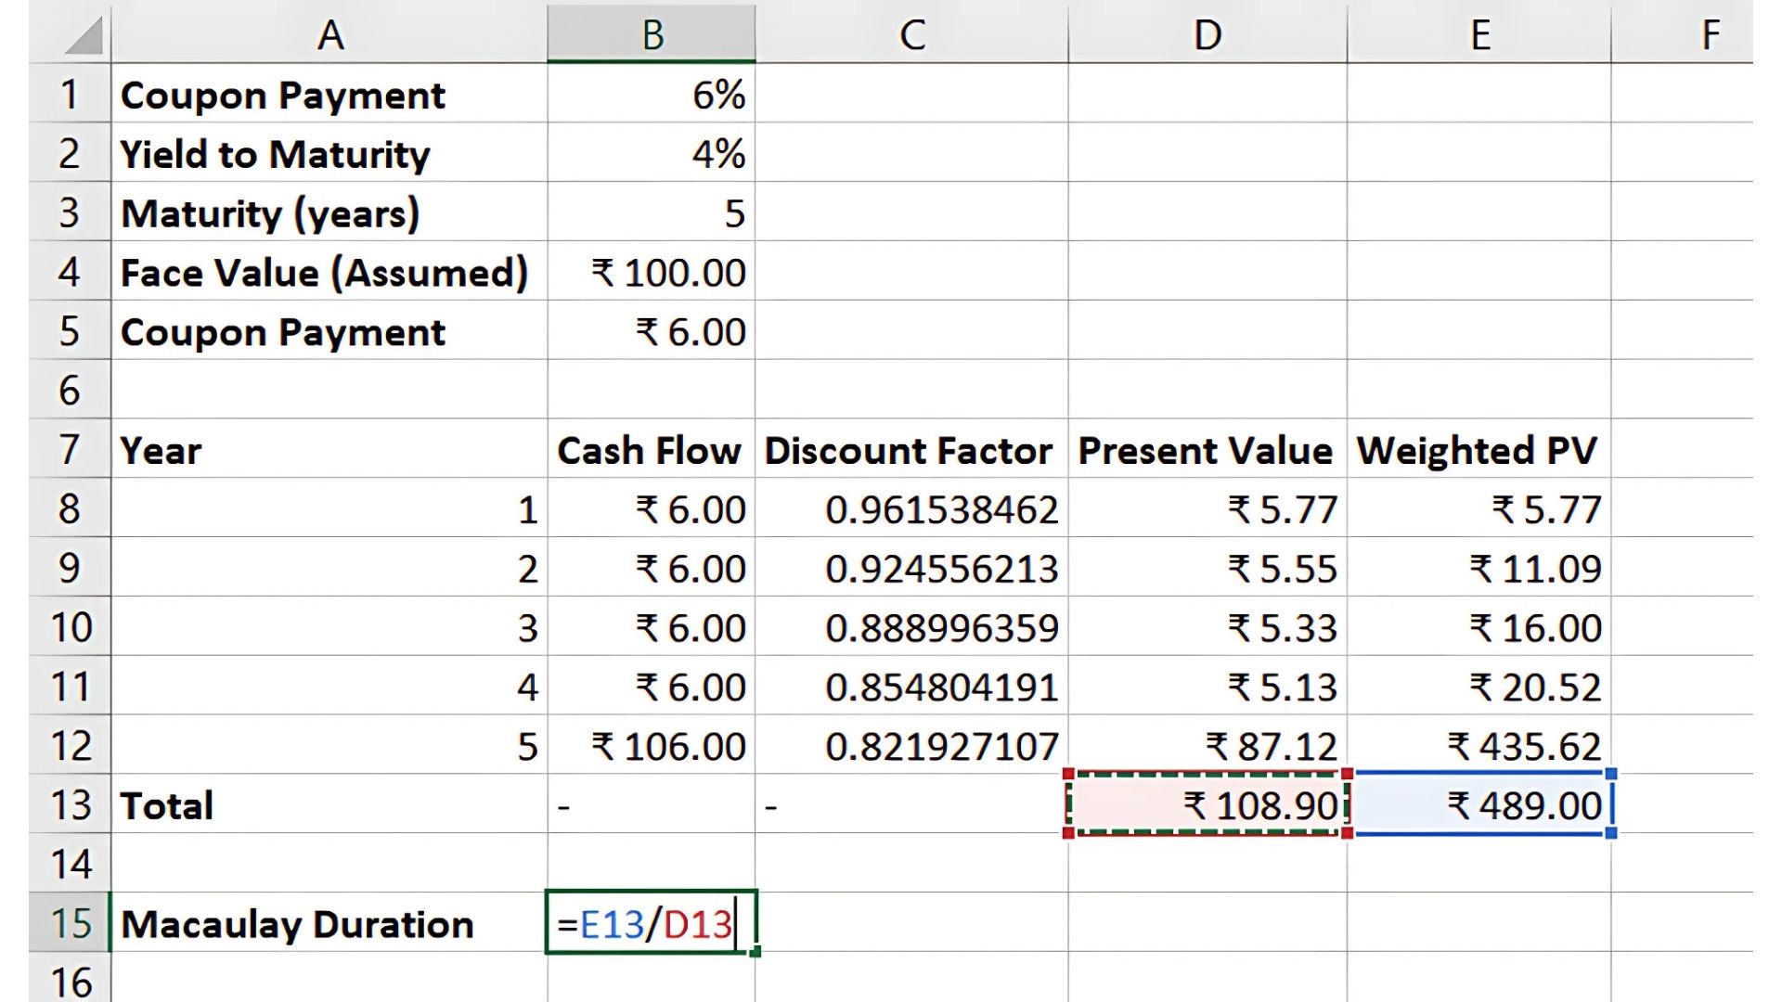The width and height of the screenshot is (1782, 1002).
Task: Click the Maturity (years) label cell
Action: click(x=329, y=212)
